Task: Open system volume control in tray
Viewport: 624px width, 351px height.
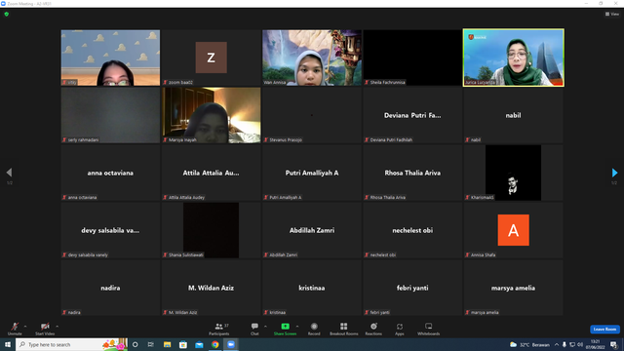Action: coord(580,344)
